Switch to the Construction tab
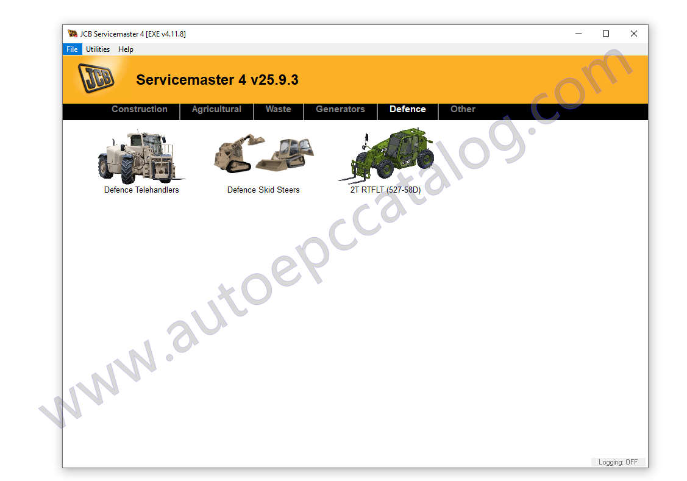 click(x=139, y=110)
